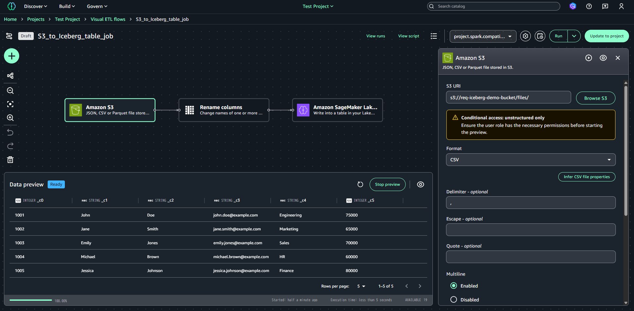Image resolution: width=634 pixels, height=311 pixels.
Task: Open the View script link
Action: [408, 36]
